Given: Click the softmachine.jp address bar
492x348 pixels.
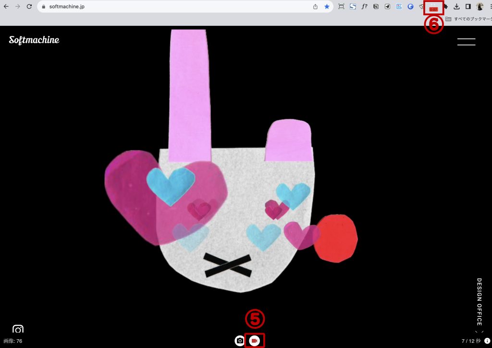Looking at the screenshot, I should tap(185, 7).
